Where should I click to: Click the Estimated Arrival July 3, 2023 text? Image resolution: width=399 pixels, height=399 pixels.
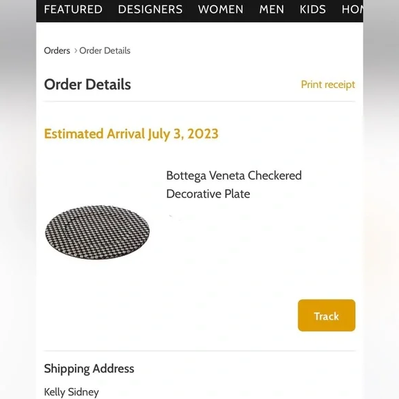tap(131, 134)
